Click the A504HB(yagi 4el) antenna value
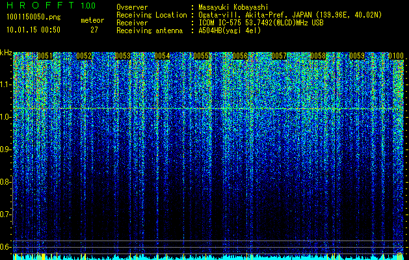This screenshot has height=260, width=409. coord(230,31)
